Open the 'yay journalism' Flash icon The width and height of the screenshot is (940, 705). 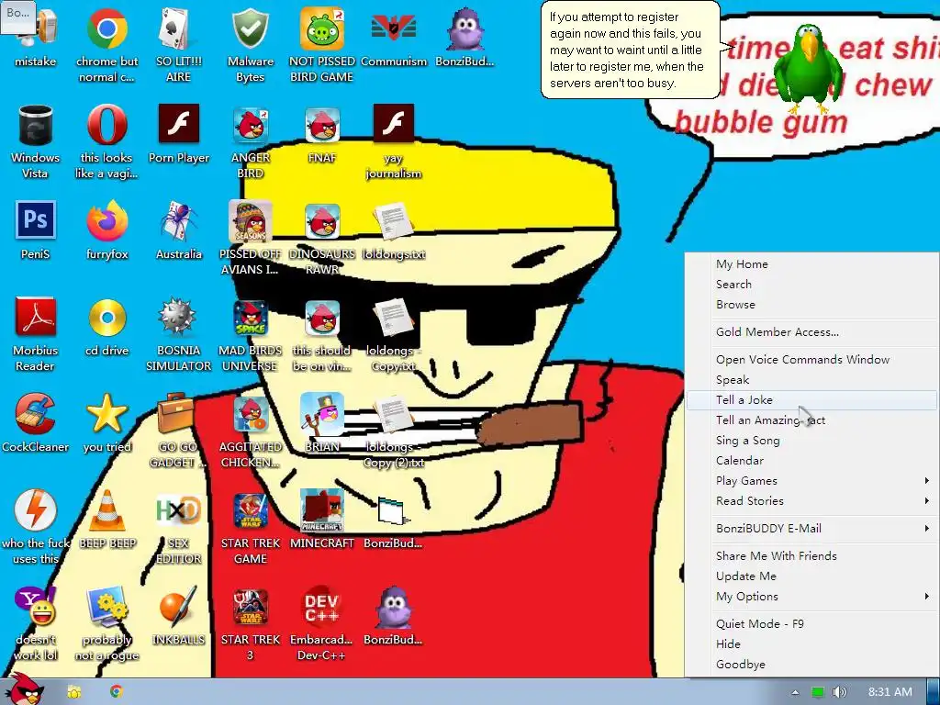[x=393, y=124]
